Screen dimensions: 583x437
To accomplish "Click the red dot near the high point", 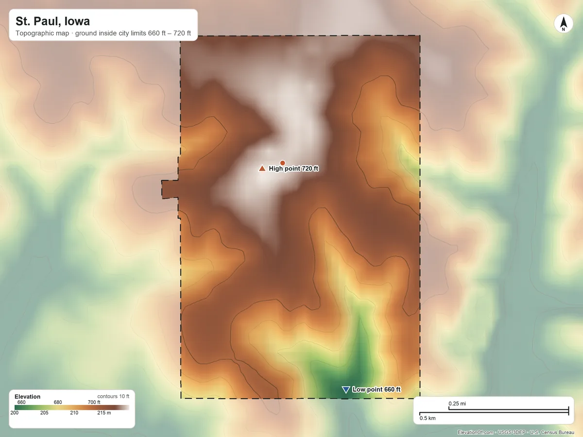I will pos(282,163).
